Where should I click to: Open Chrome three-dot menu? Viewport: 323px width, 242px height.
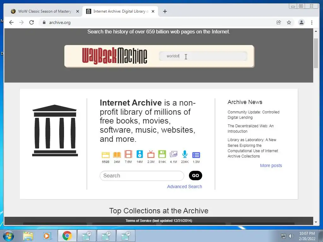pos(312,22)
